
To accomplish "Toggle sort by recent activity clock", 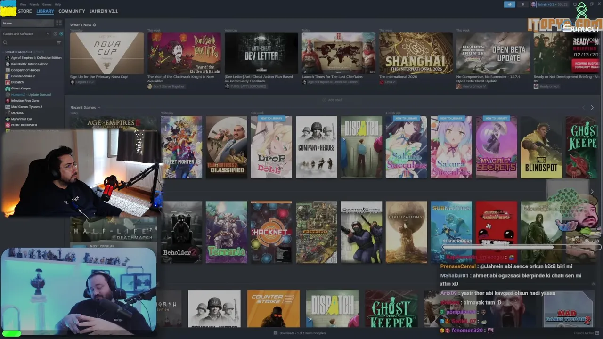I will (x=55, y=34).
